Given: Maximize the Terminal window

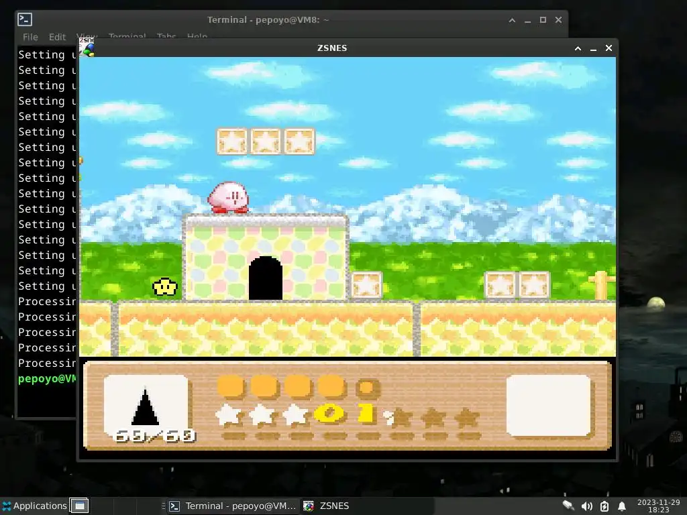Looking at the screenshot, I should pyautogui.click(x=543, y=19).
